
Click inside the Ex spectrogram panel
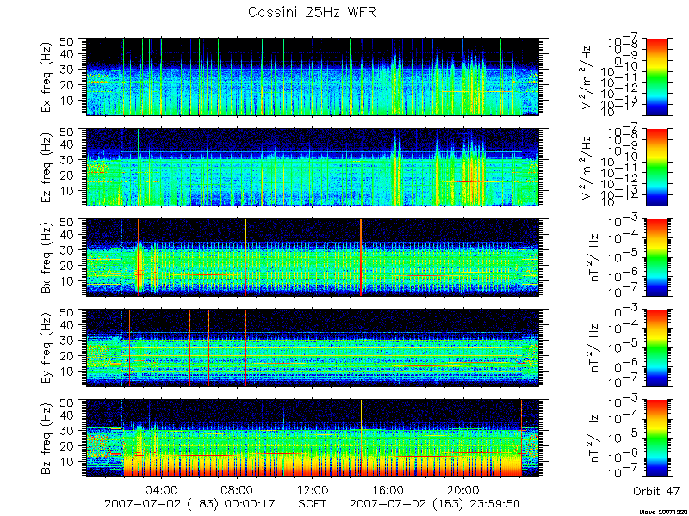pyautogui.click(x=312, y=77)
